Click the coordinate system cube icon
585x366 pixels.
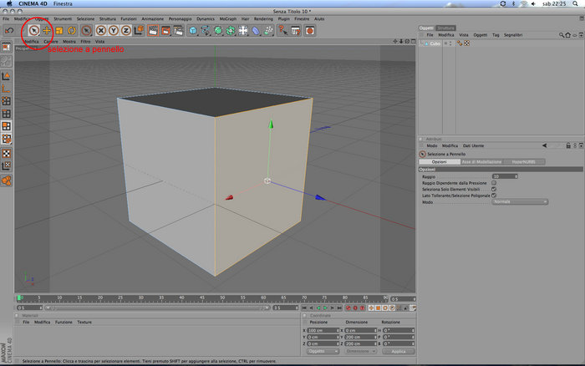[139, 30]
